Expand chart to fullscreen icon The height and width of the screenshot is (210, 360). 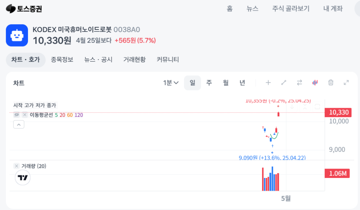click(346, 82)
